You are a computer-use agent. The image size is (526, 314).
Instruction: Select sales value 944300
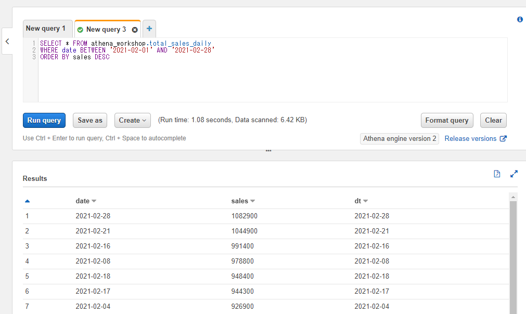pyautogui.click(x=242, y=292)
